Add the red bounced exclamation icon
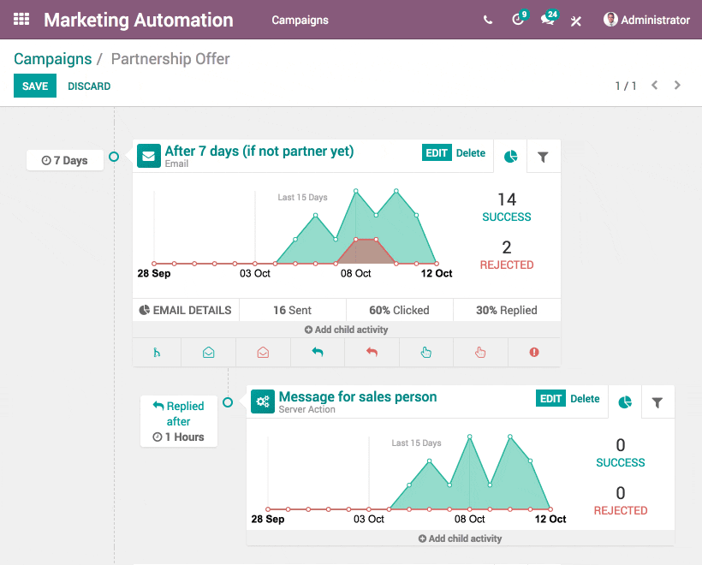Screen dimensions: 702x565 (x=534, y=352)
